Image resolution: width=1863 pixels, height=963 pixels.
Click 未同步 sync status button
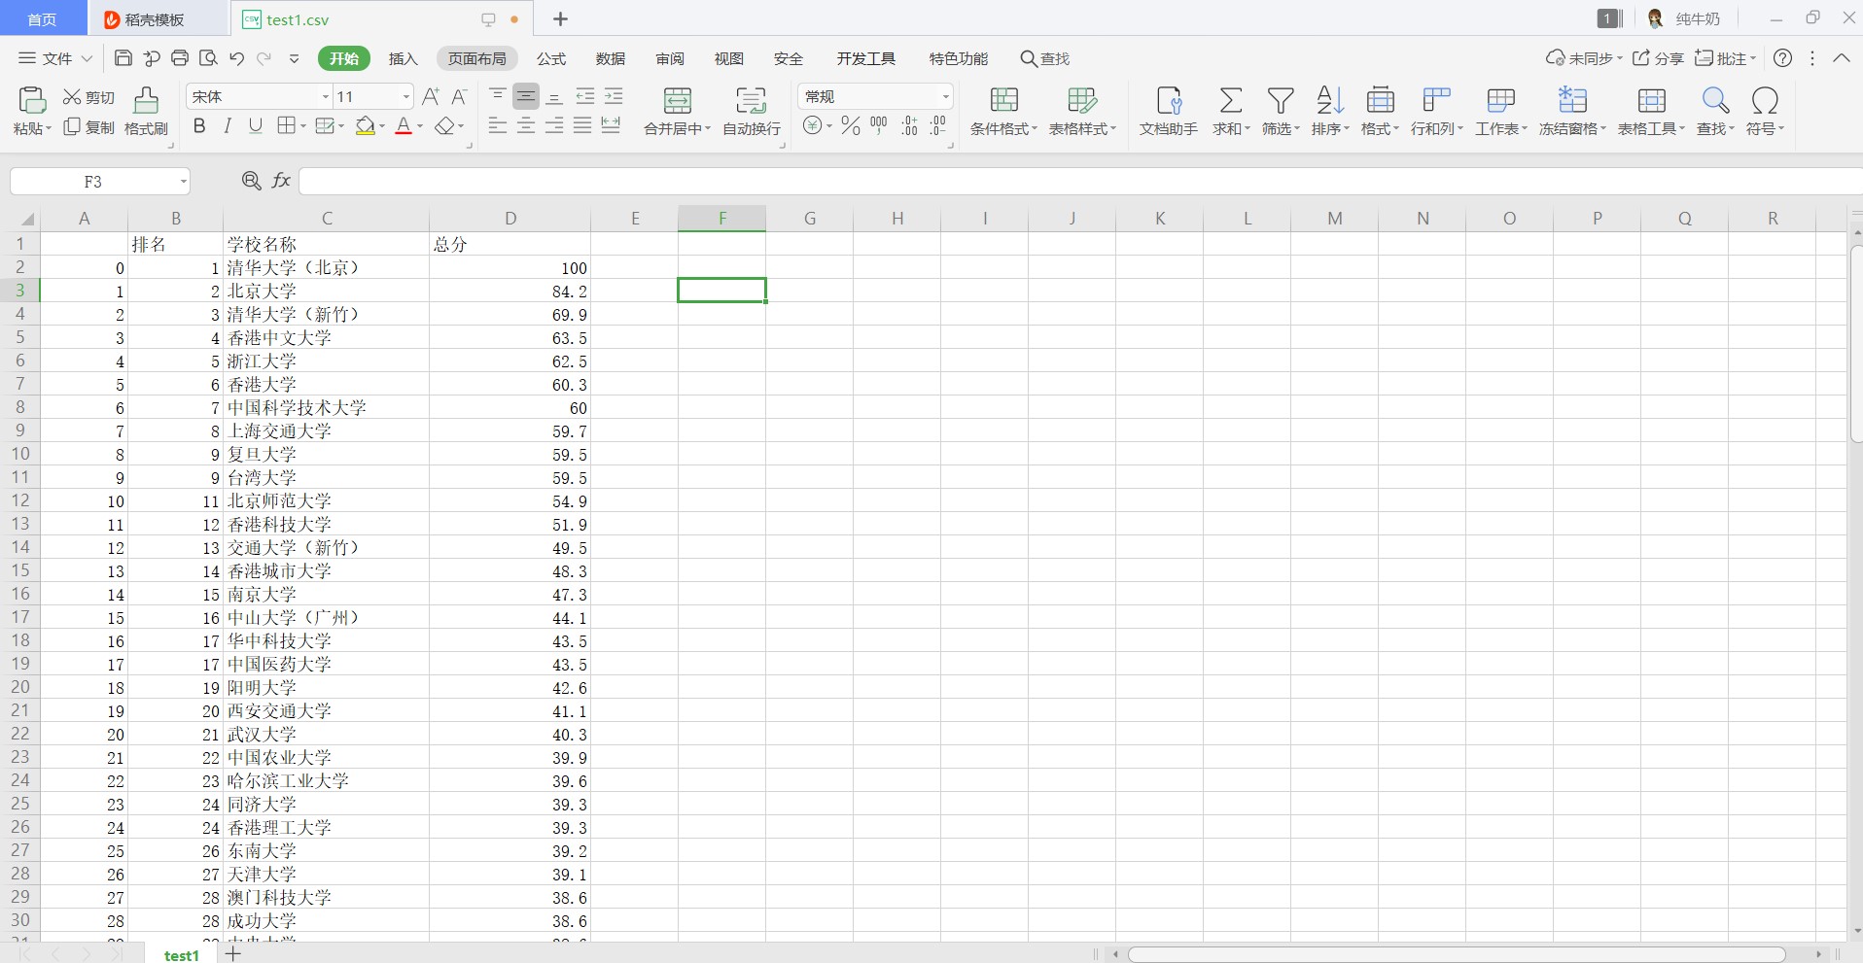pyautogui.click(x=1584, y=58)
